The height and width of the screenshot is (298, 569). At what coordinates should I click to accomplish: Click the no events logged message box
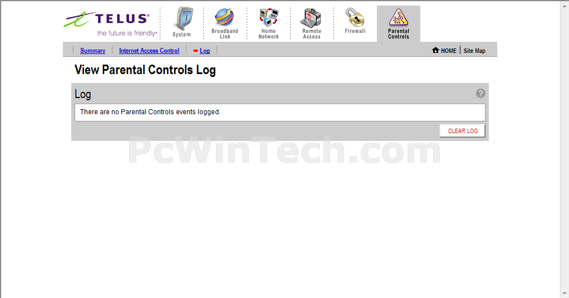pyautogui.click(x=280, y=113)
